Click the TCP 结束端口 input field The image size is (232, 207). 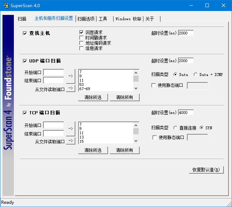pyautogui.click(x=54, y=134)
